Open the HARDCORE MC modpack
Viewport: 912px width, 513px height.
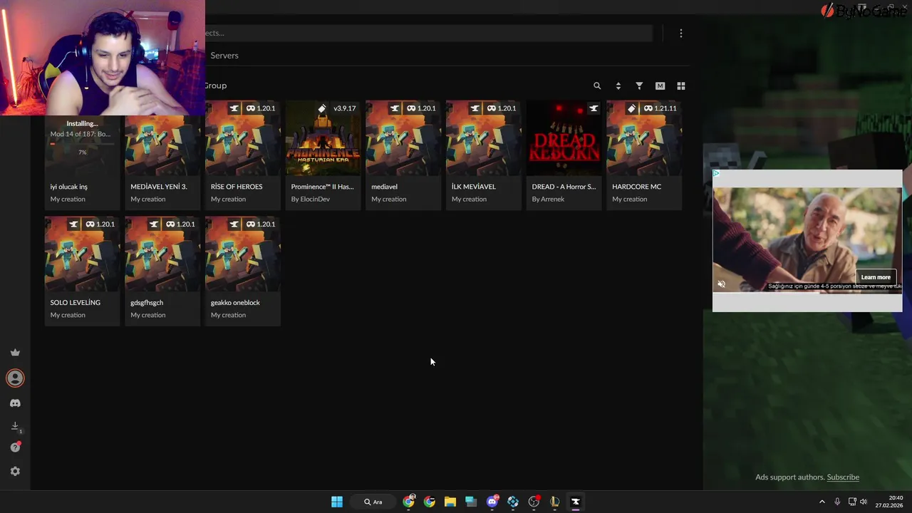click(644, 155)
